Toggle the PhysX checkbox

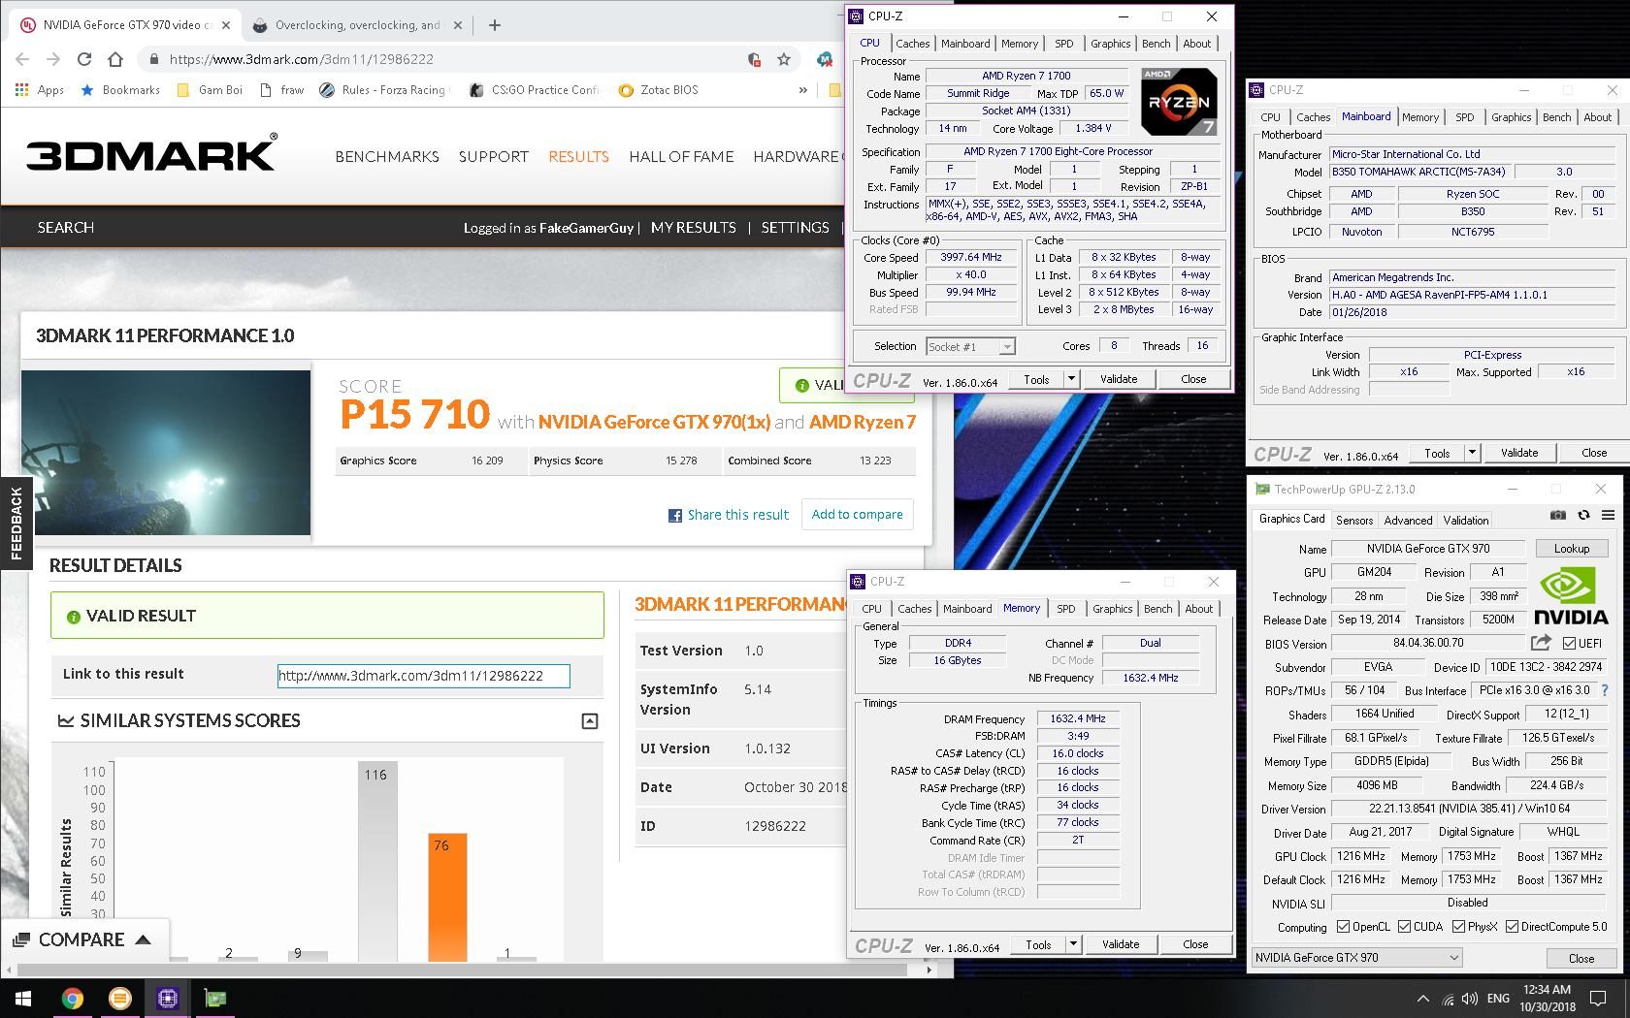1458,927
